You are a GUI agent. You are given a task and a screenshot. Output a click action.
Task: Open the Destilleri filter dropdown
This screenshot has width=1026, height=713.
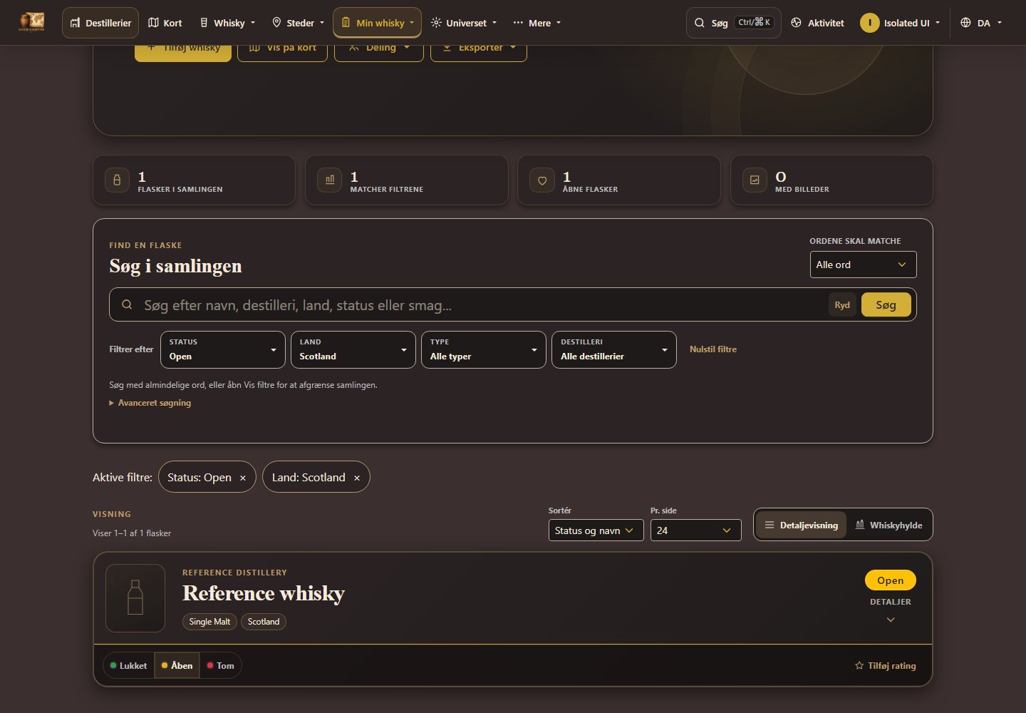[x=614, y=349]
